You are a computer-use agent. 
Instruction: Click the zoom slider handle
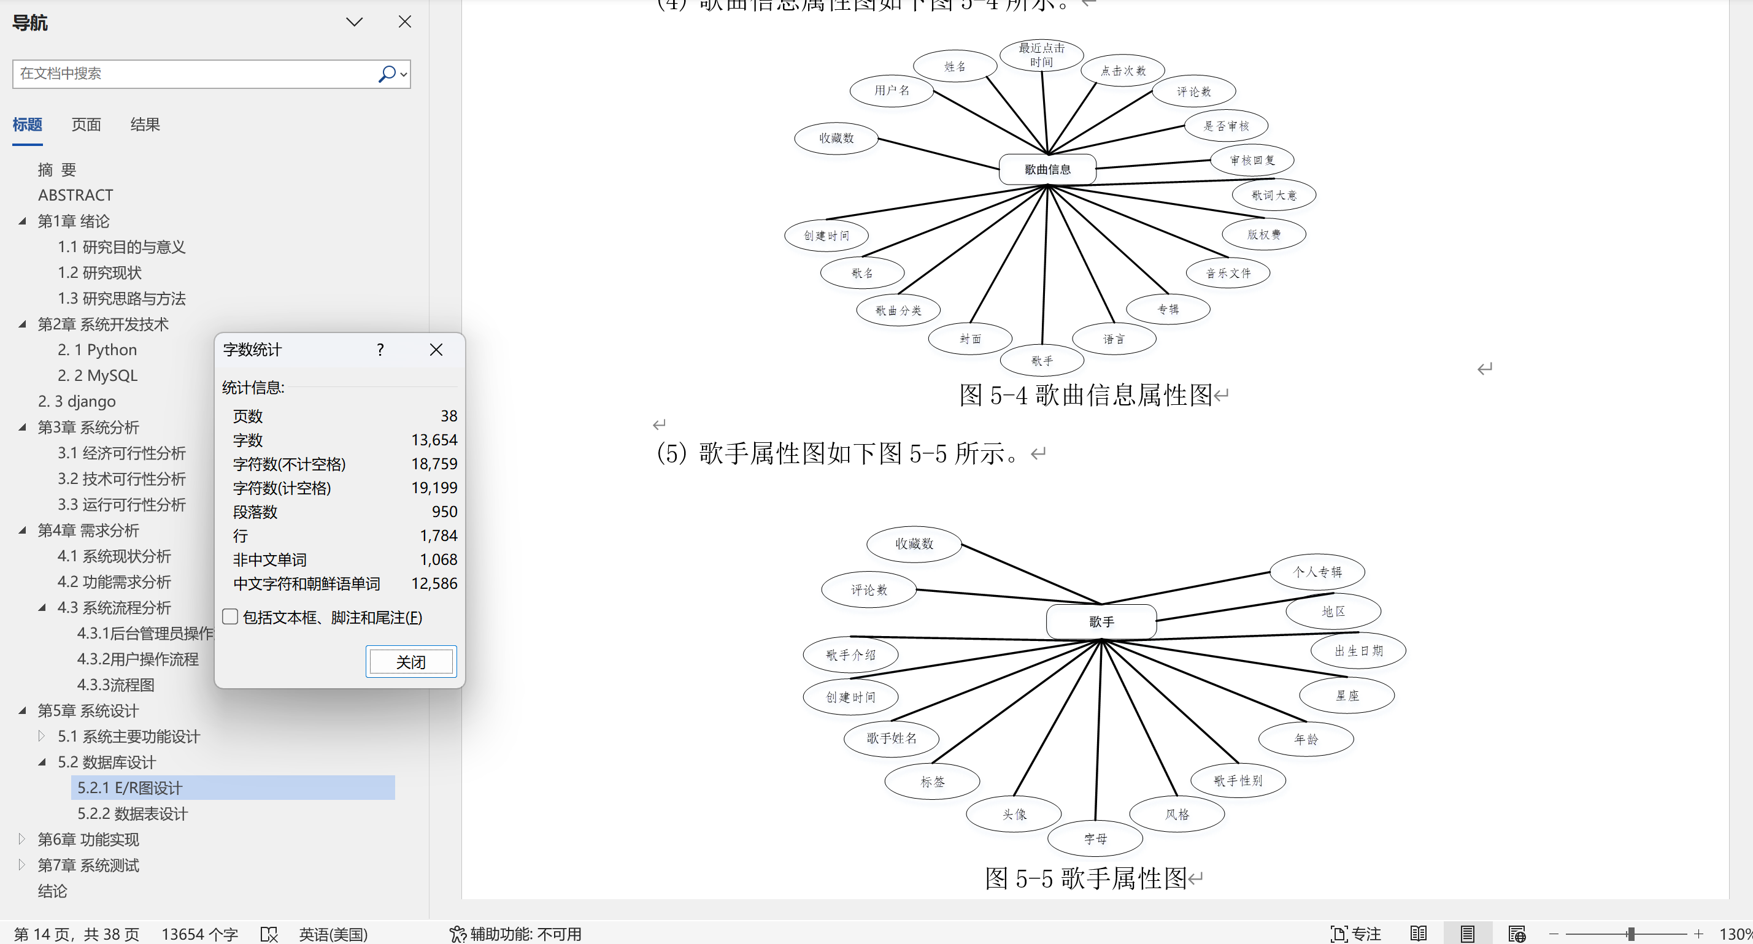point(1631,934)
